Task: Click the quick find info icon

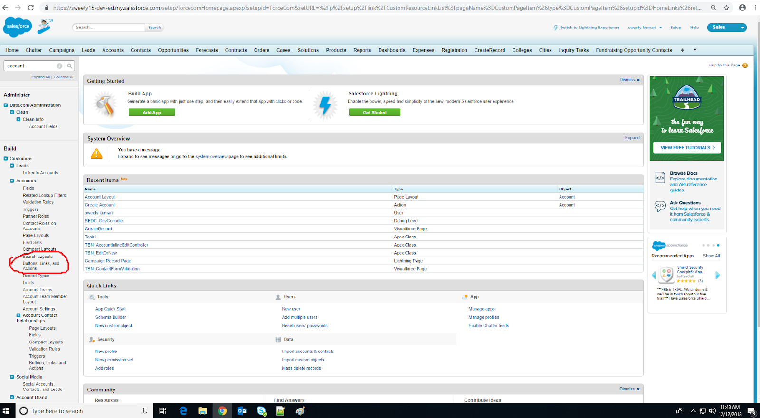Action: [59, 66]
